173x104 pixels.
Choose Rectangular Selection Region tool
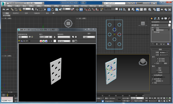click(41, 9)
